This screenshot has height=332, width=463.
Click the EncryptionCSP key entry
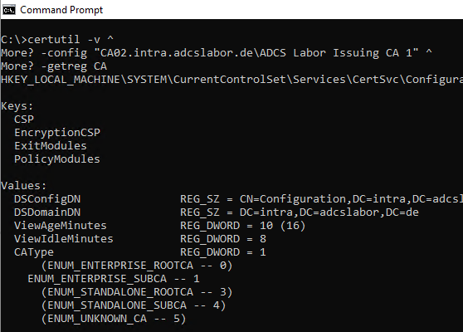(57, 133)
